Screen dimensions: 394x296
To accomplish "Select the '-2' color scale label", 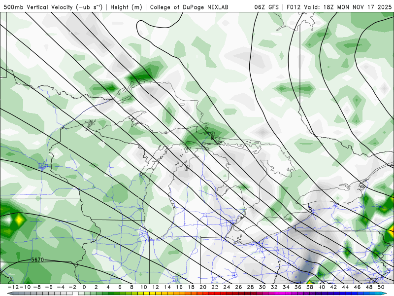I will pos(72,287).
